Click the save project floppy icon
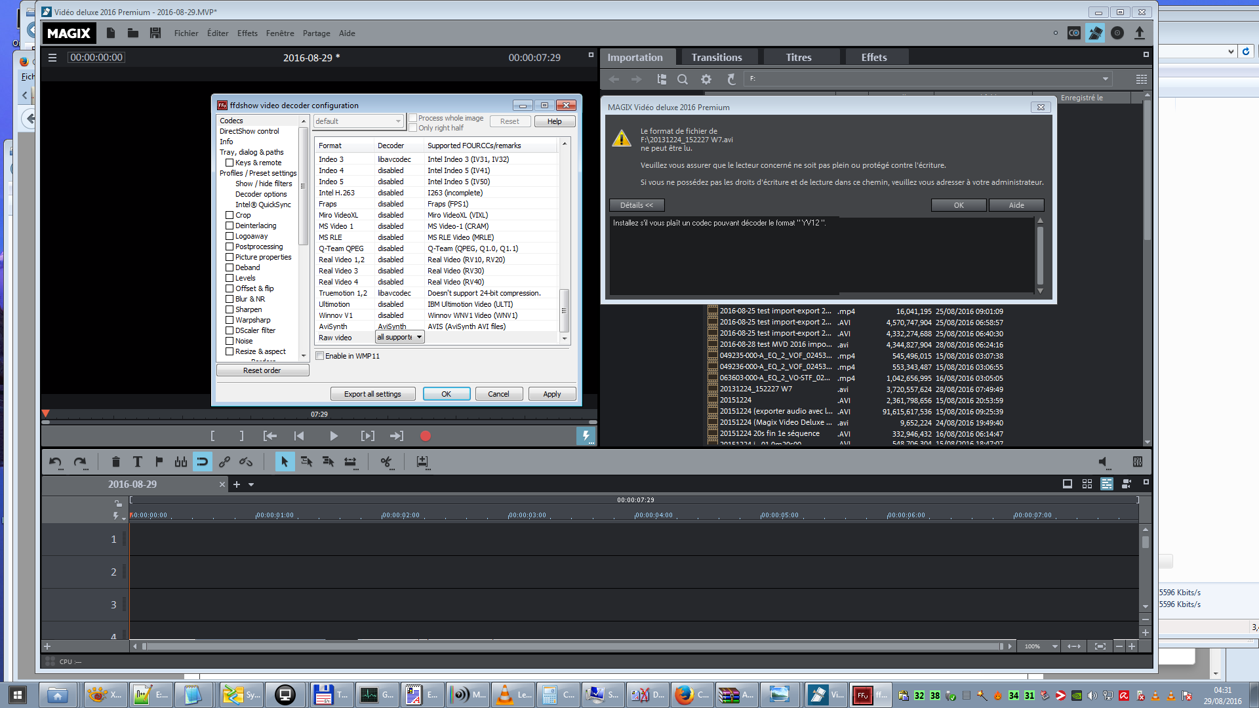 click(155, 33)
